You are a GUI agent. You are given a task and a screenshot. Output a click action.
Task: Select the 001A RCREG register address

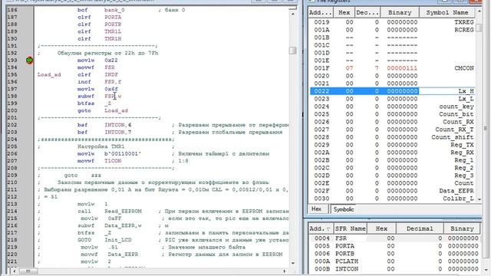(321, 30)
